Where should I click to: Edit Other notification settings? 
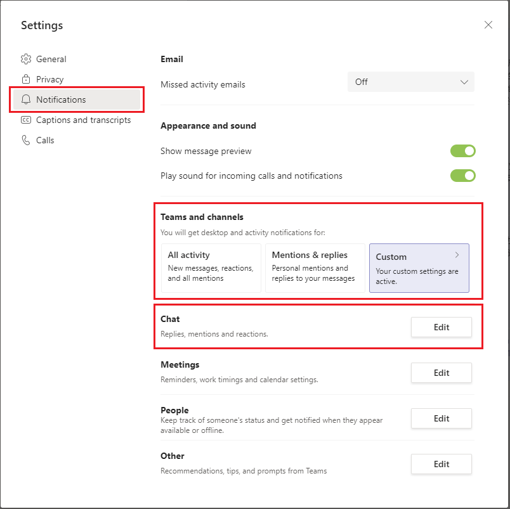click(x=441, y=464)
